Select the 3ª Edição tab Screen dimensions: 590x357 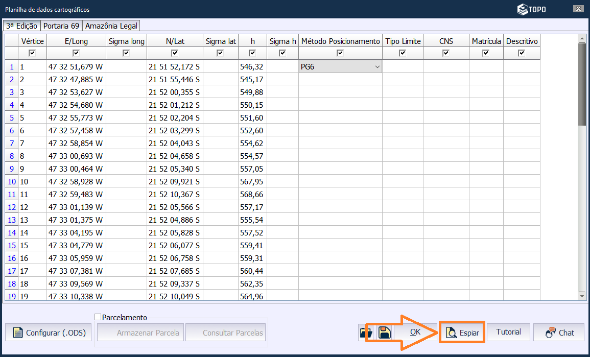pos(22,26)
